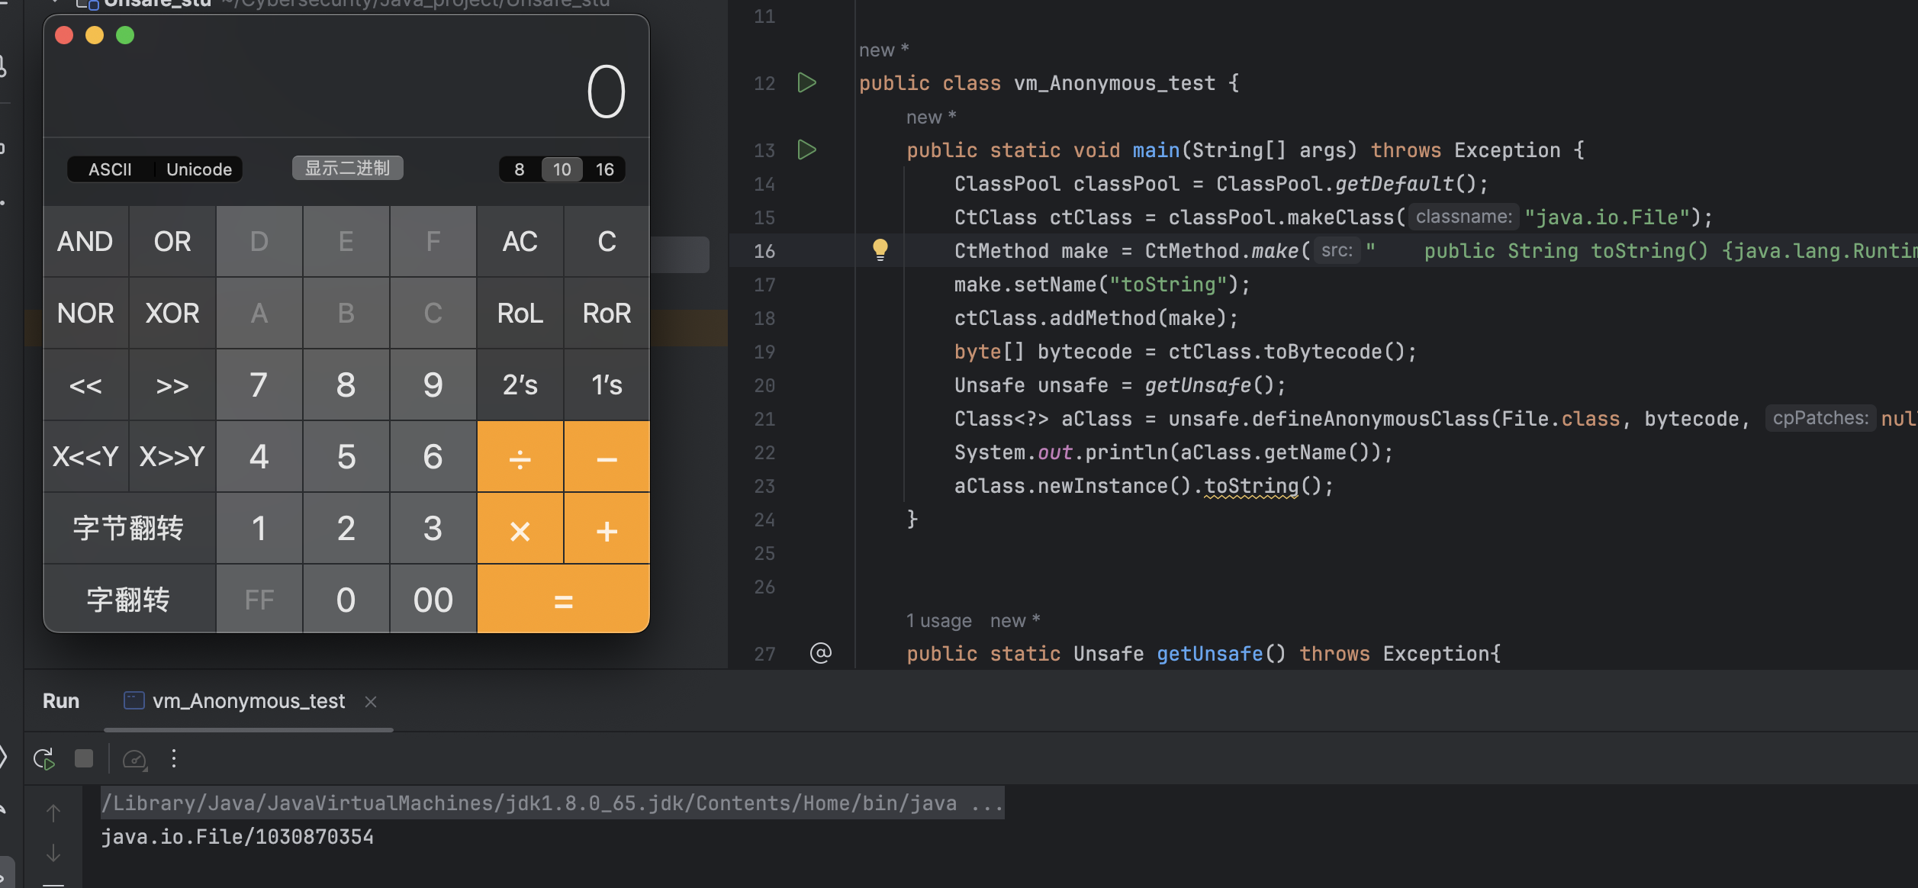The width and height of the screenshot is (1918, 888).
Task: Click the AC clear-all key
Action: 520,242
